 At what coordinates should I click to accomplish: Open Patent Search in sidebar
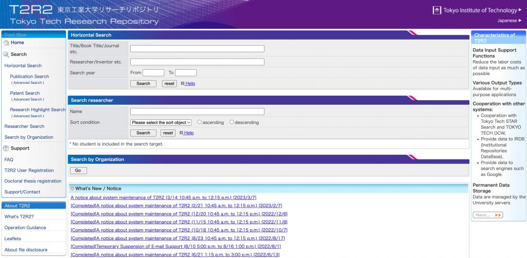[25, 93]
